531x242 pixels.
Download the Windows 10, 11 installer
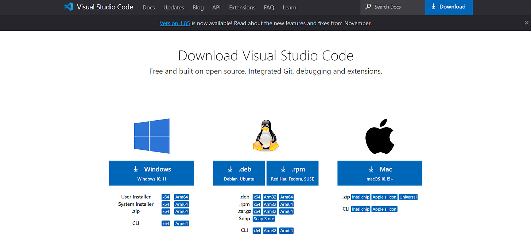tap(151, 173)
